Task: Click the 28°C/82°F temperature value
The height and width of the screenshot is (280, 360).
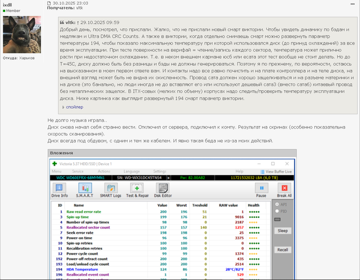Action: [235, 269]
